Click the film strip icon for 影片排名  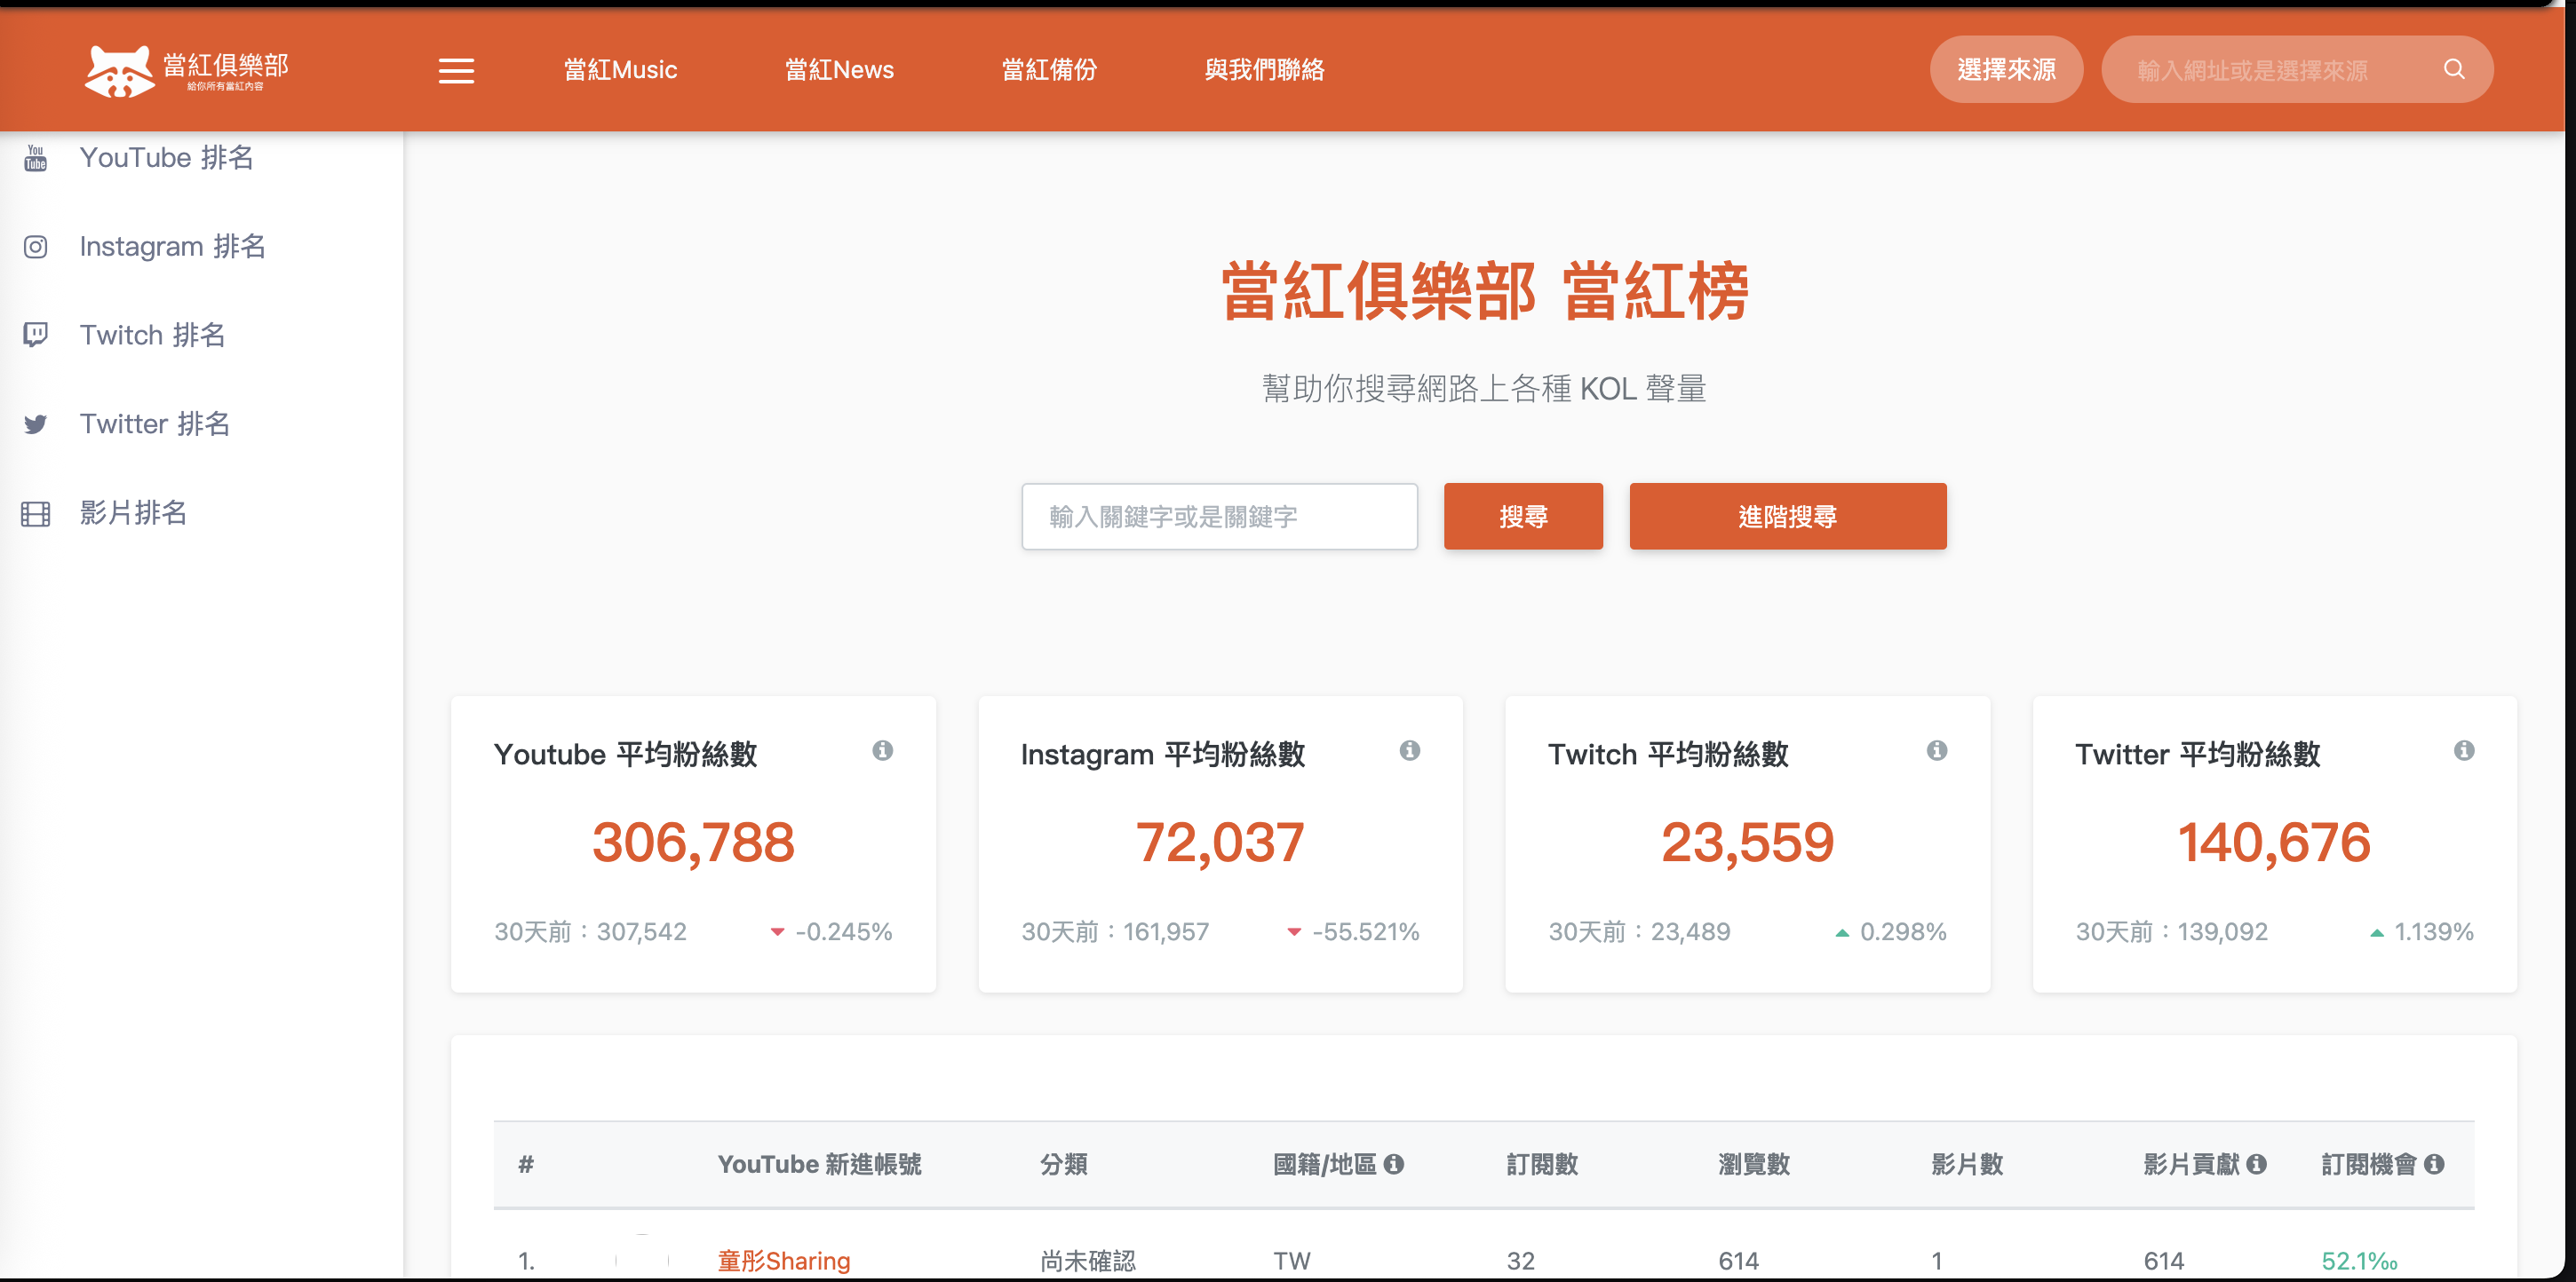coord(36,514)
